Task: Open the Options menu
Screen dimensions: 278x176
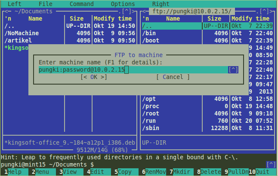Action: 123,4
